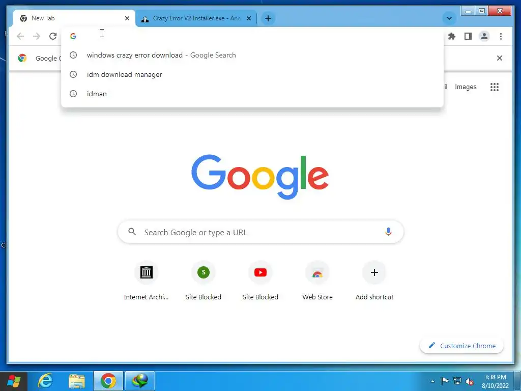Open the YouTube Site Blocked shortcut
Viewport: 521px width, 391px height.
point(260,272)
